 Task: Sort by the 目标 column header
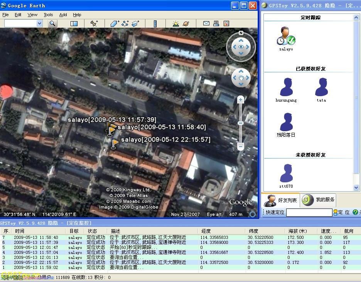(74, 231)
